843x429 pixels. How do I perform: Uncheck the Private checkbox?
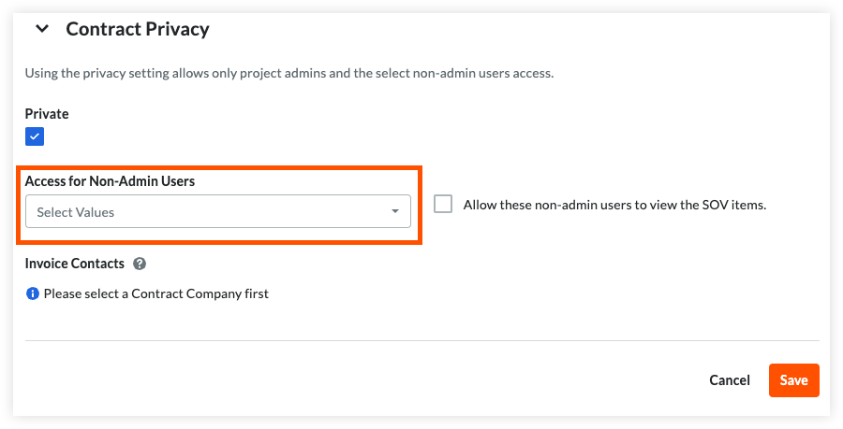point(35,136)
